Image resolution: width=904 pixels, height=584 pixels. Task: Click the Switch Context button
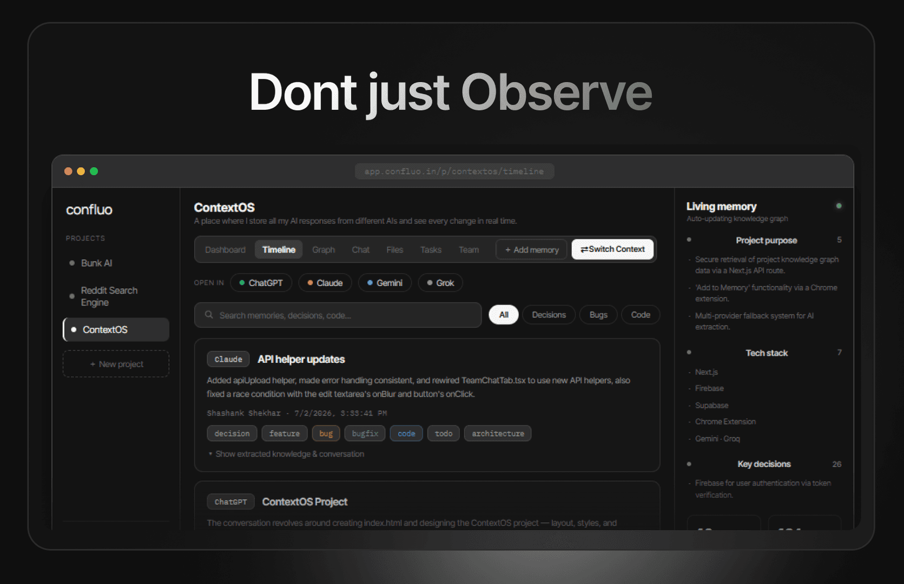[612, 249]
